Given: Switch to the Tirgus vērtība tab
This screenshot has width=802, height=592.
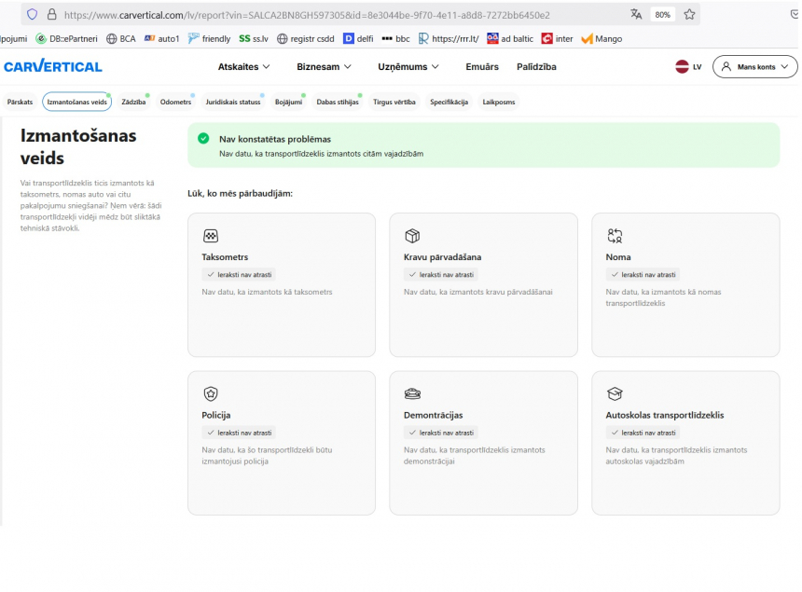Looking at the screenshot, I should [x=394, y=102].
